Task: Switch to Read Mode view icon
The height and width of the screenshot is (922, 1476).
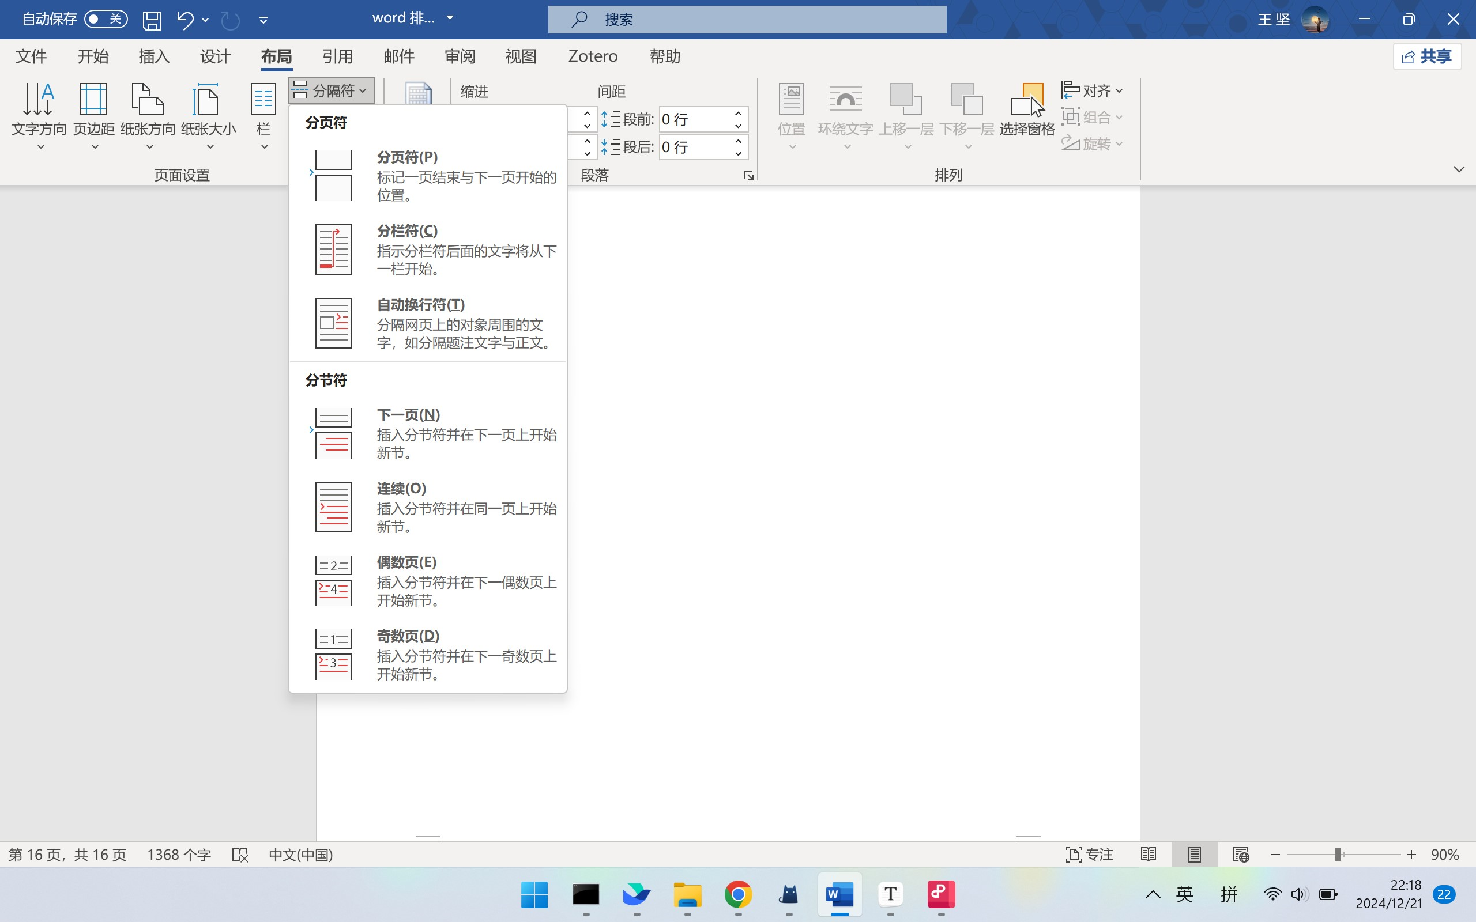Action: (x=1149, y=855)
